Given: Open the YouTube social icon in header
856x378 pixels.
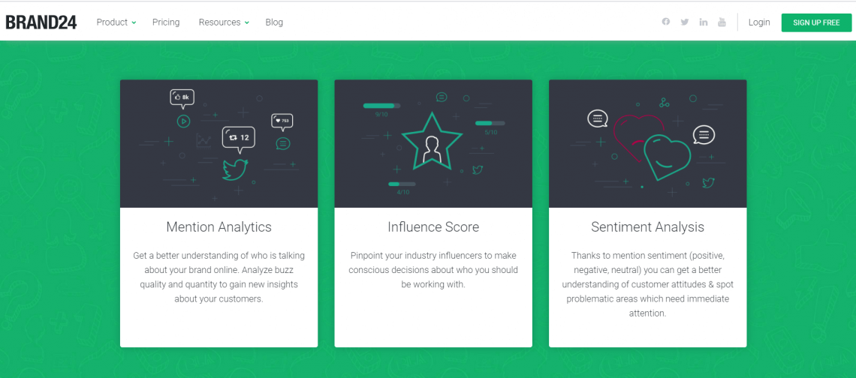Looking at the screenshot, I should [x=722, y=22].
